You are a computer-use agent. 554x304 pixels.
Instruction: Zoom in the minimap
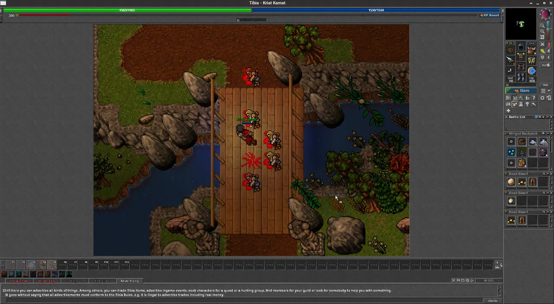(542, 31)
